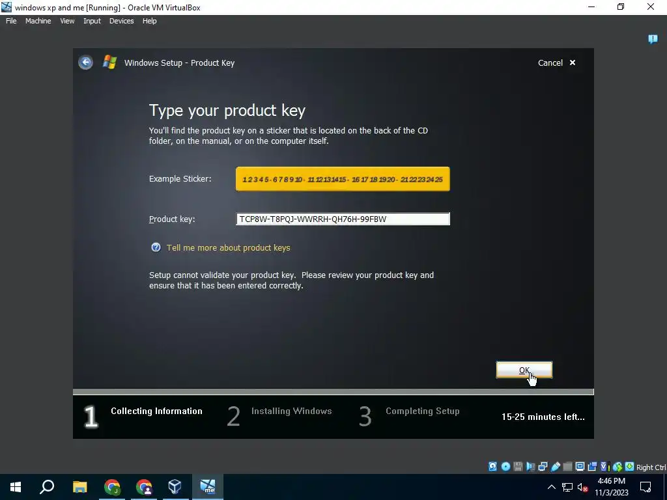667x500 pixels.
Task: Click the Installing Windows step label
Action: click(x=291, y=411)
